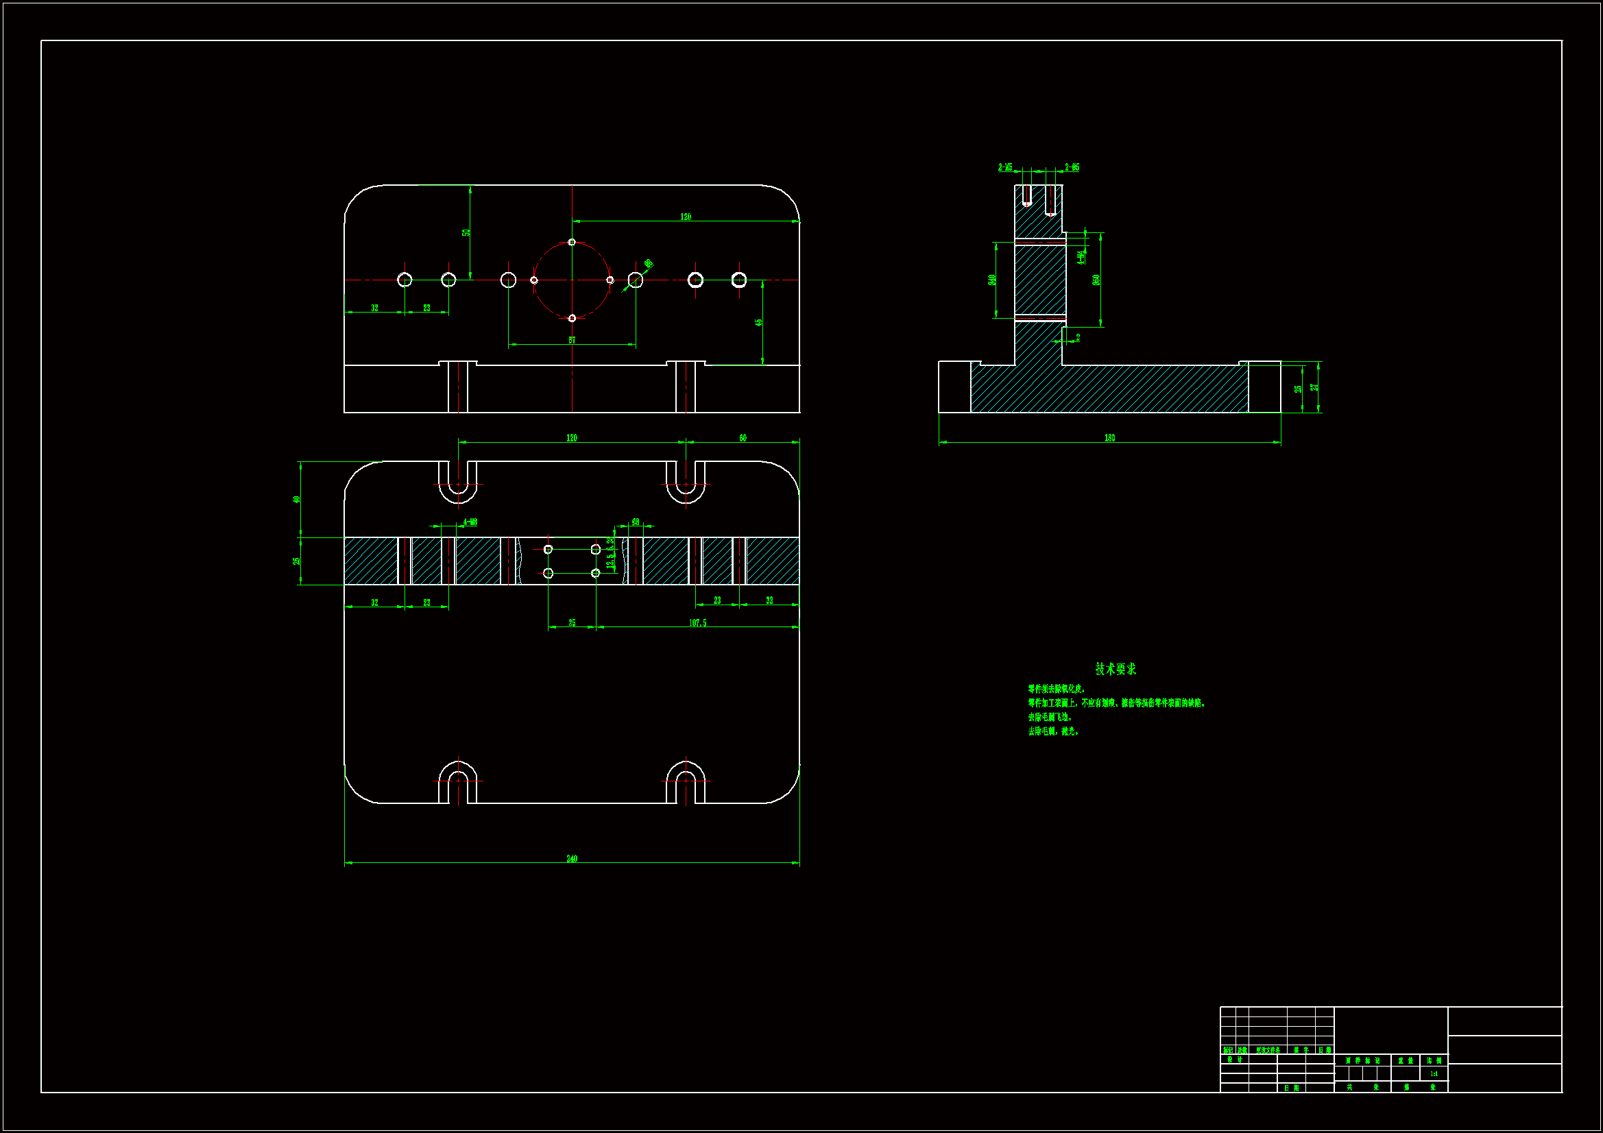Click the Φ40 dimension on section view
This screenshot has height=1133, width=1603.
tap(991, 280)
